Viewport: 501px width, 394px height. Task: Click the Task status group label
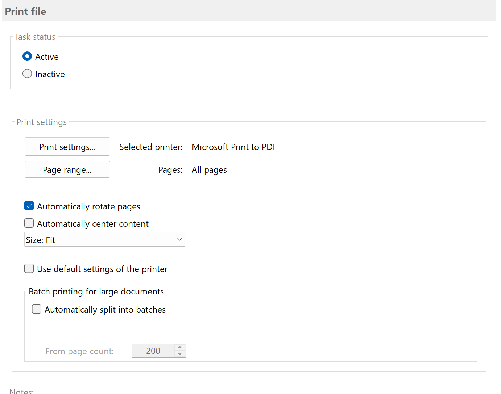(x=35, y=37)
